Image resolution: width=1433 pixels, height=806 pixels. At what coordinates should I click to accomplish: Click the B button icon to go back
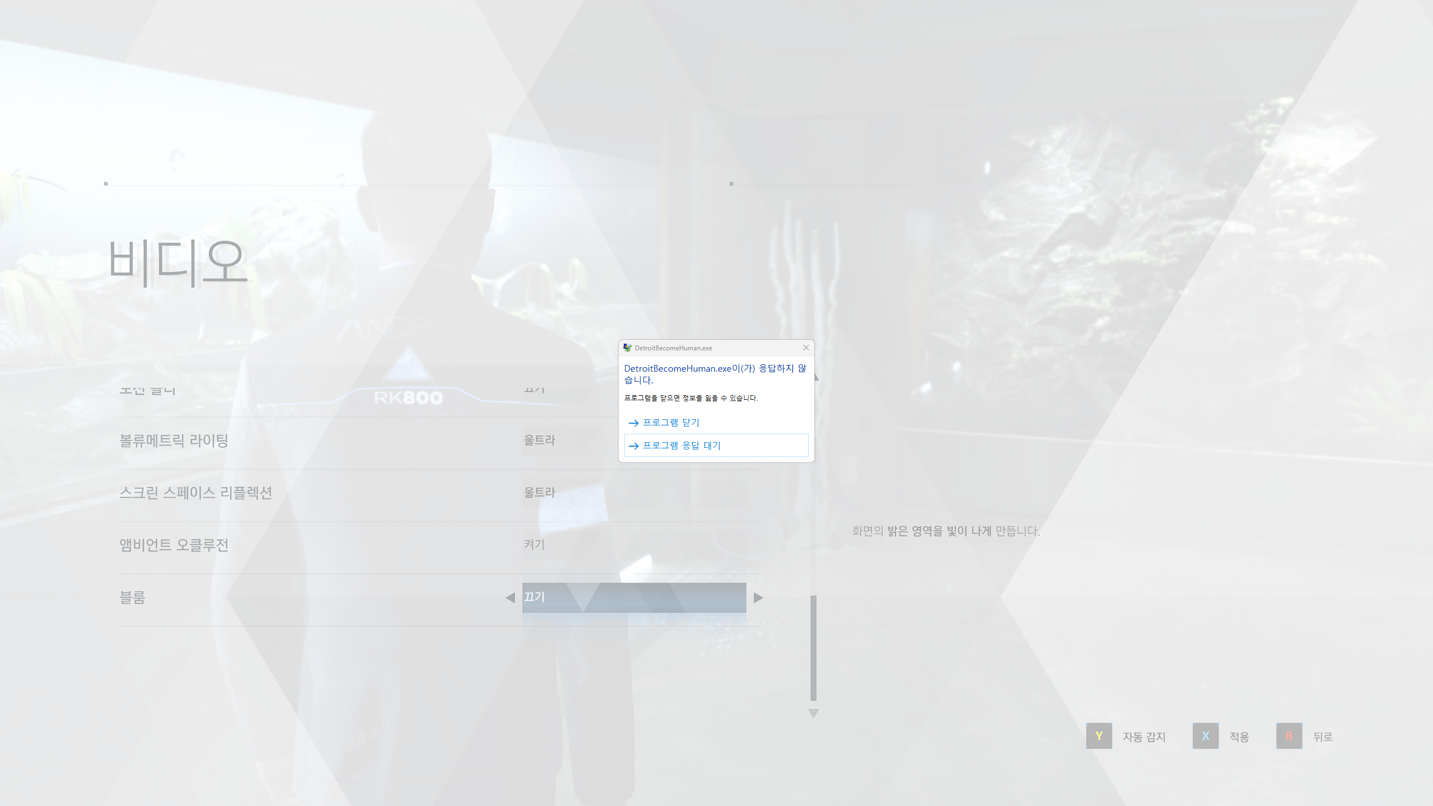tap(1289, 736)
